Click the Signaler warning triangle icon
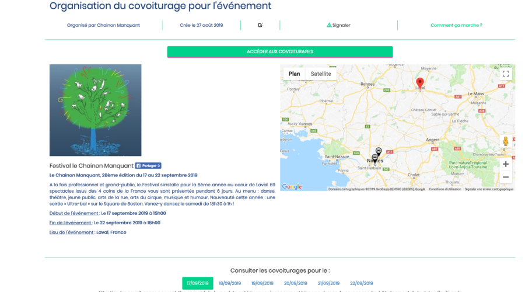525x292 pixels. [329, 25]
